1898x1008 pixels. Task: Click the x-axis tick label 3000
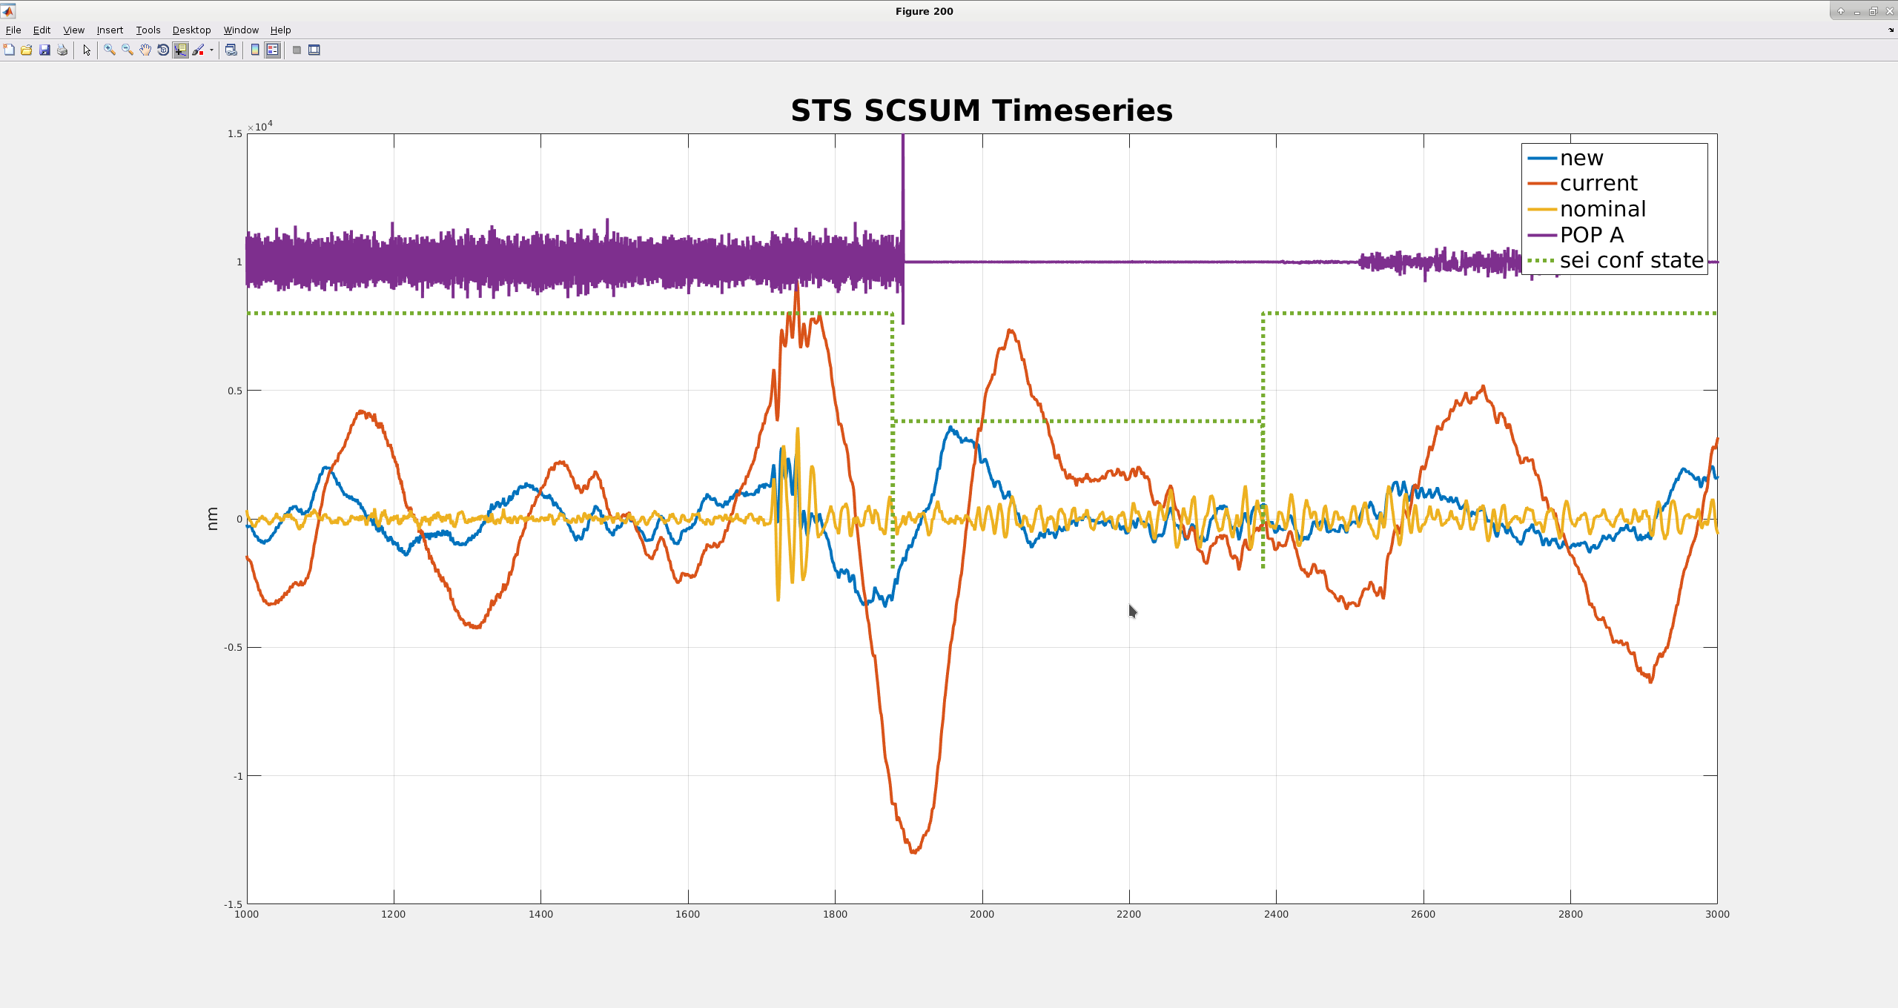[x=1717, y=914]
